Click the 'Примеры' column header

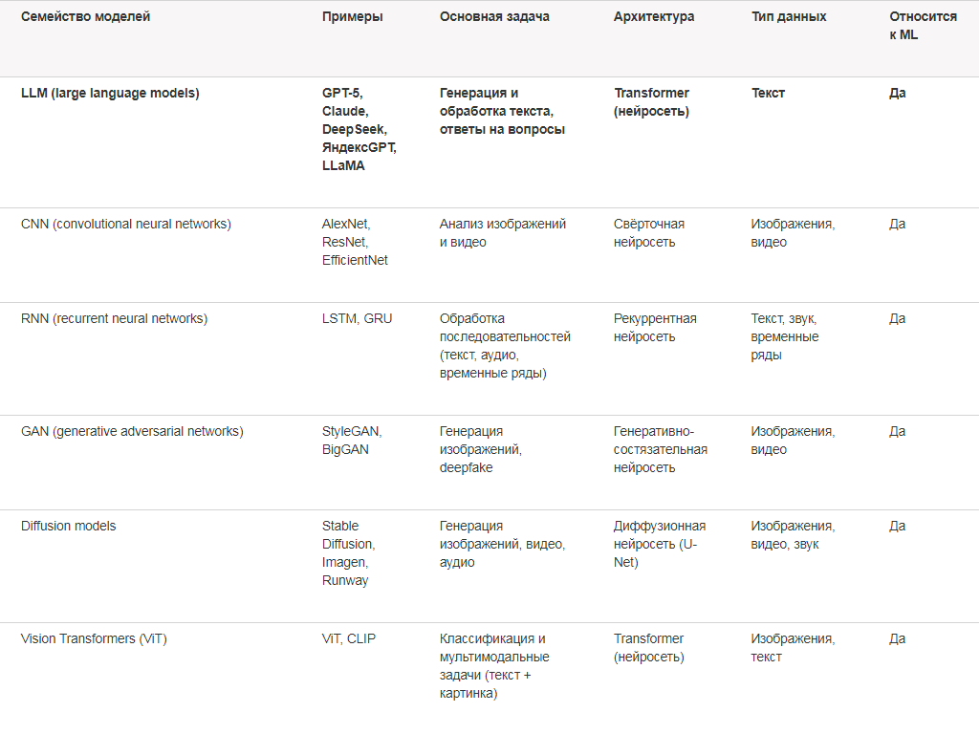(353, 17)
